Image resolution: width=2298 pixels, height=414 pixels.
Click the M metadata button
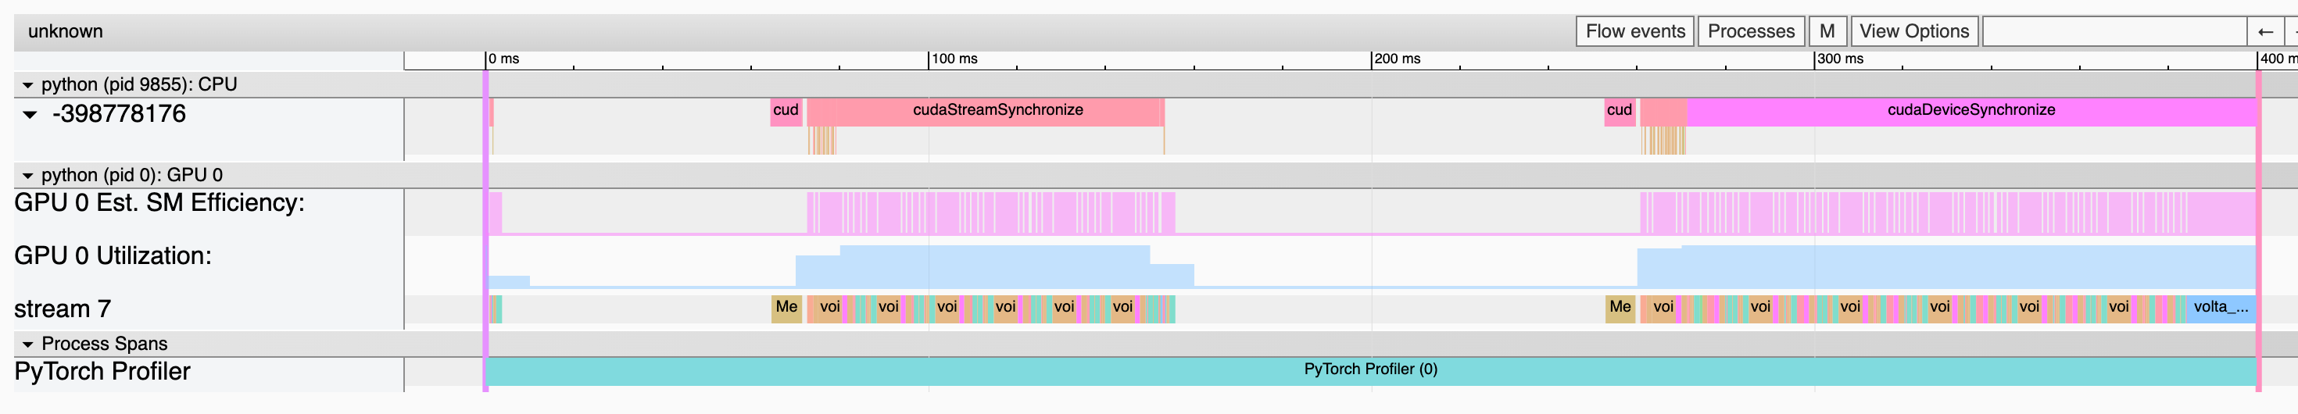point(1827,31)
